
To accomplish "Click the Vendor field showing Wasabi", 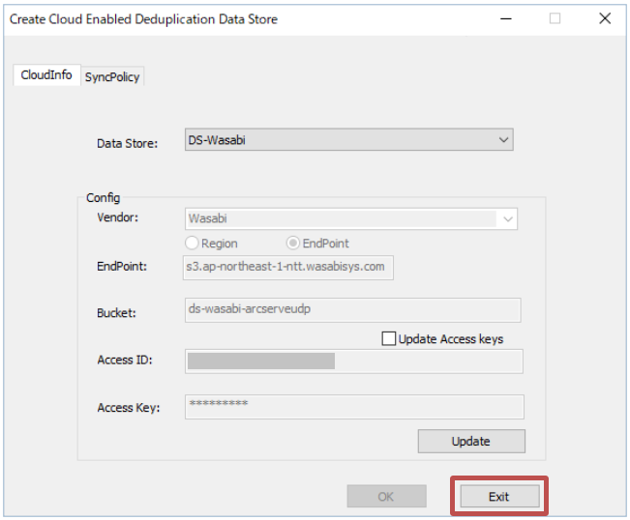I will pos(339,219).
